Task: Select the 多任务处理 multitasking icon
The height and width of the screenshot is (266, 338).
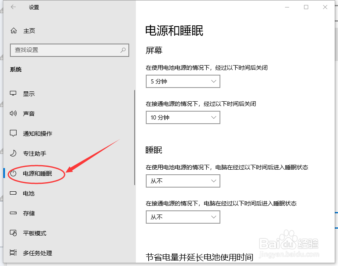Action: point(13,253)
